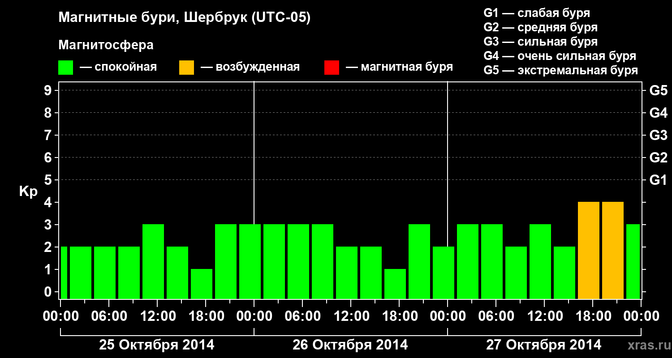The width and height of the screenshot is (672, 358).
Task: Click the '27 Октября 2014' date label
Action: coord(544,345)
